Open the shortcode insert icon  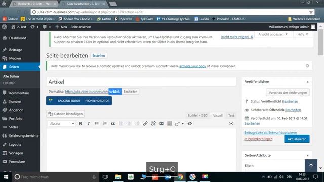tap(177, 123)
